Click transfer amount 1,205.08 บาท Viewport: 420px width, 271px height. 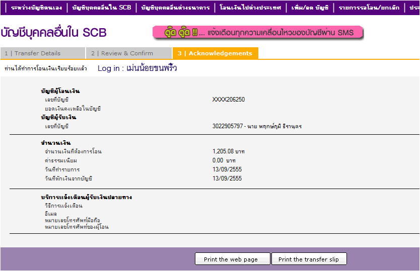click(229, 151)
